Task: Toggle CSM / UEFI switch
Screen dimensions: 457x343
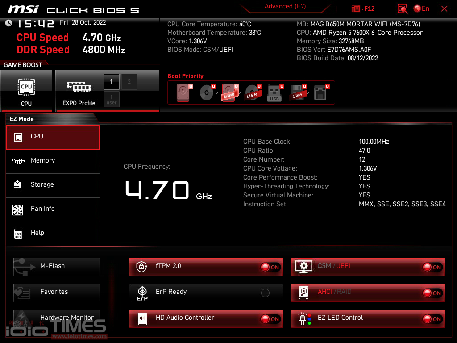Action: [432, 267]
